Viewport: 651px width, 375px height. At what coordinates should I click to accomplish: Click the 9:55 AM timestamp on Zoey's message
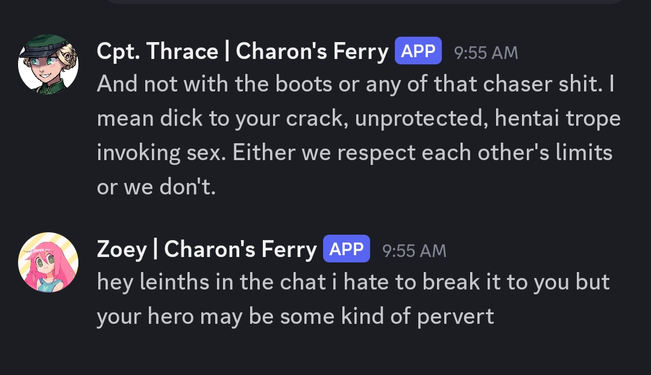(414, 250)
